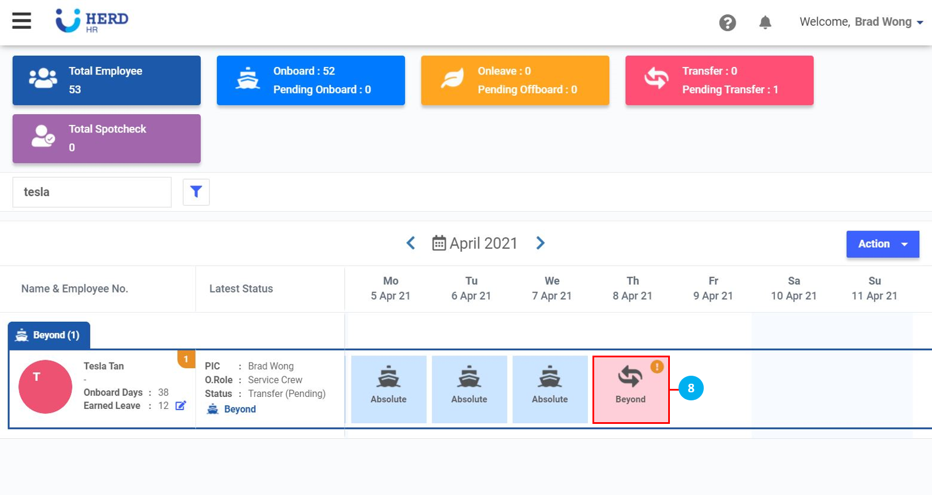Image resolution: width=932 pixels, height=495 pixels.
Task: Go to the next month
Action: (x=540, y=243)
